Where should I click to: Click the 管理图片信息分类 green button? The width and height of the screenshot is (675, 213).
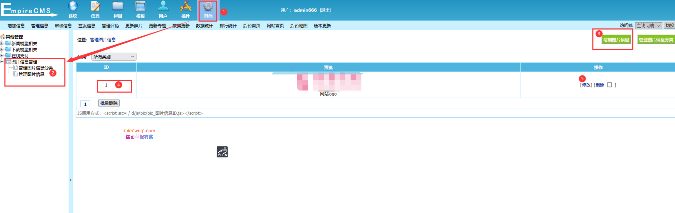click(x=656, y=40)
